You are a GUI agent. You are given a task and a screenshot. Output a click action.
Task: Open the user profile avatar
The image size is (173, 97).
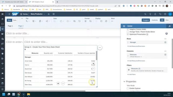point(170,14)
